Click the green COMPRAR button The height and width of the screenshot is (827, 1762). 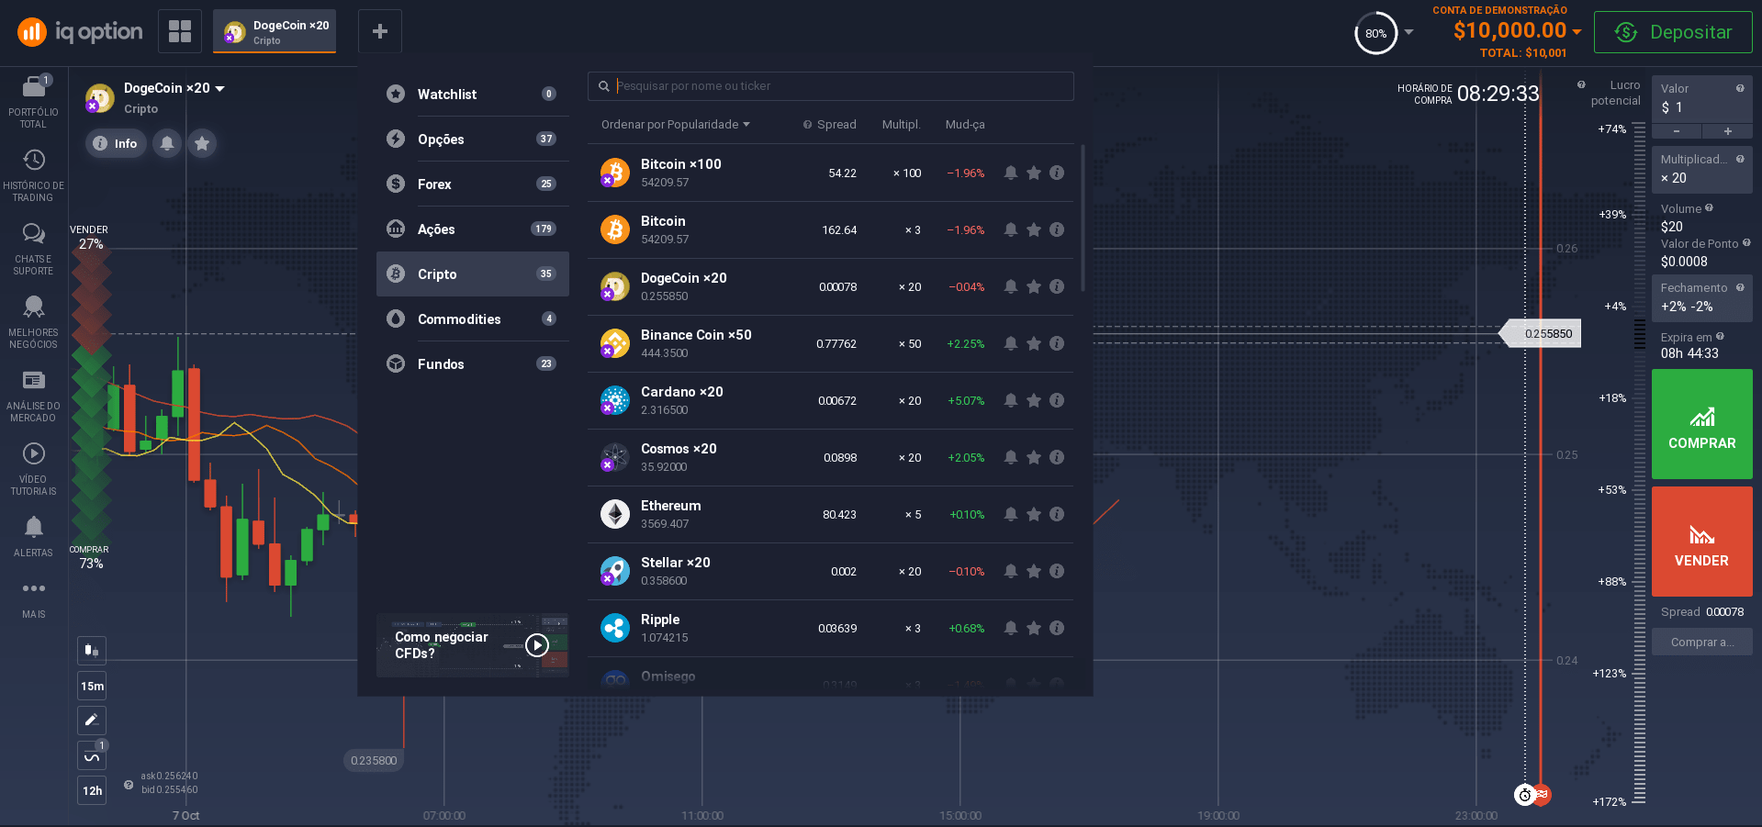(x=1701, y=424)
